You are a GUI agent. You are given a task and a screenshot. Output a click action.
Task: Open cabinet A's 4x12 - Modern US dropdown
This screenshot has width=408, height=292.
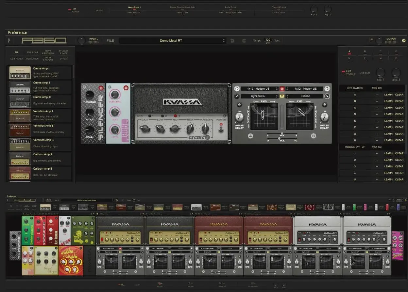point(259,89)
